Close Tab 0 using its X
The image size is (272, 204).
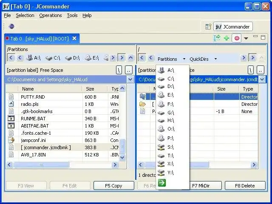point(74,38)
